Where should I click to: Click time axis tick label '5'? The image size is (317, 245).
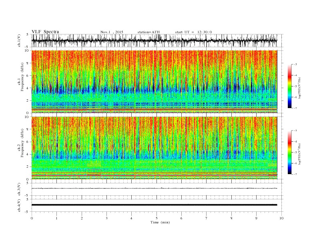tap(156, 218)
